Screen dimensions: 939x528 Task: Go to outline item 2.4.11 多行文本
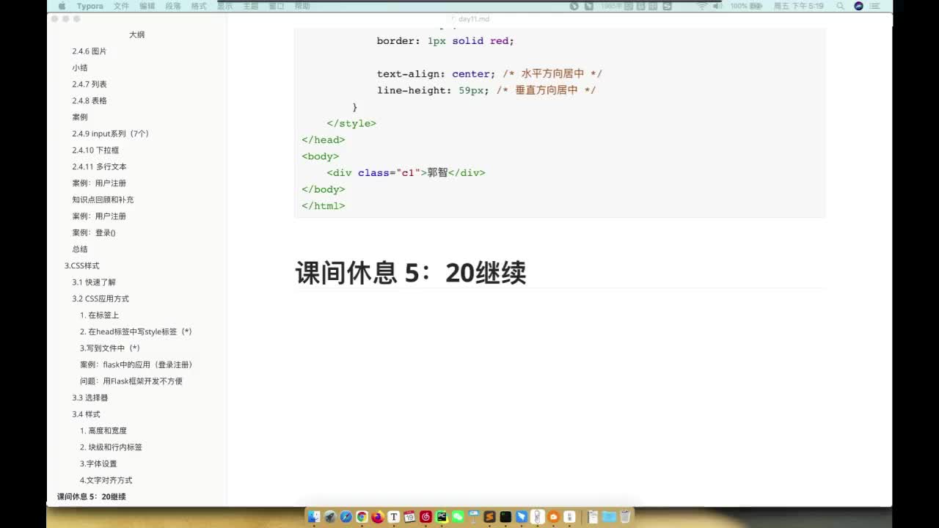(99, 166)
